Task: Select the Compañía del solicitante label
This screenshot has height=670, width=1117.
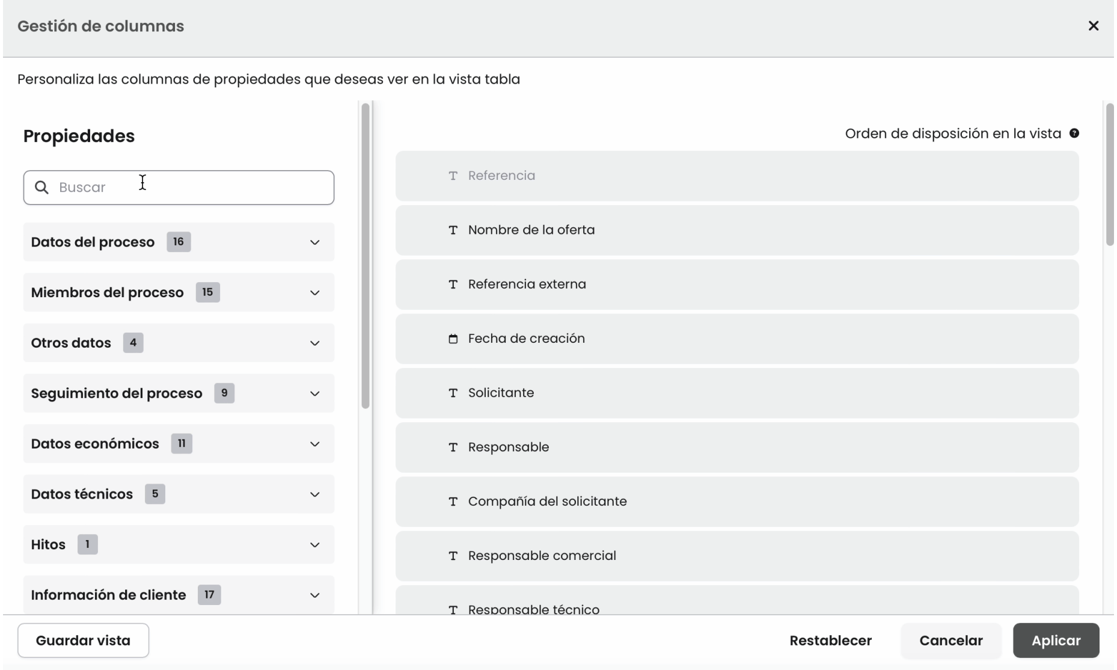Action: click(548, 502)
